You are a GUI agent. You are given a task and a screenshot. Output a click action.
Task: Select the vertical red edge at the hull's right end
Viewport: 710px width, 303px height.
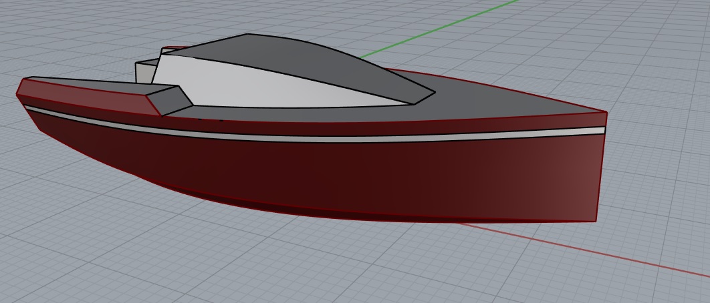pos(601,174)
